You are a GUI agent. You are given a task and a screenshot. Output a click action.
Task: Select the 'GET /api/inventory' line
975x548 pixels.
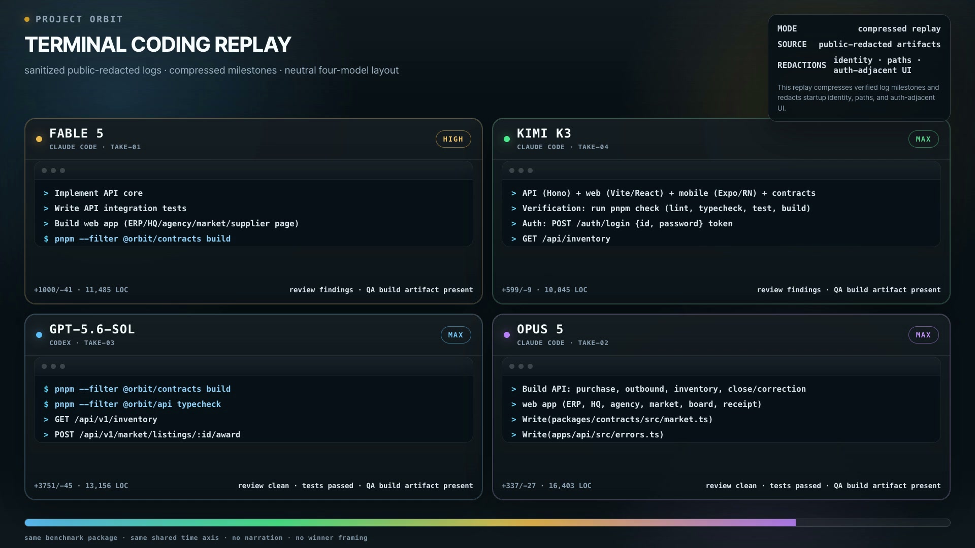[x=561, y=239]
